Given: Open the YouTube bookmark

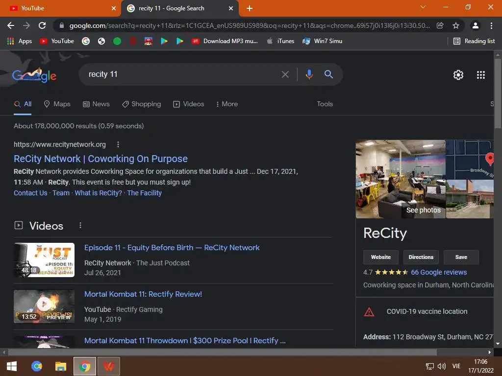Looking at the screenshot, I should pos(57,41).
